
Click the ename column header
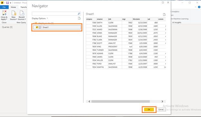pyautogui.click(x=102, y=19)
